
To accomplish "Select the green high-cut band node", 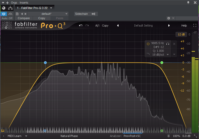I will (x=162, y=62).
